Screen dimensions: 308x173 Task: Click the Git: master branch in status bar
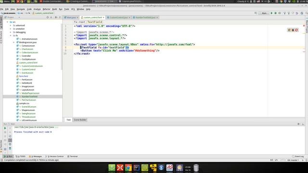tap(293, 160)
